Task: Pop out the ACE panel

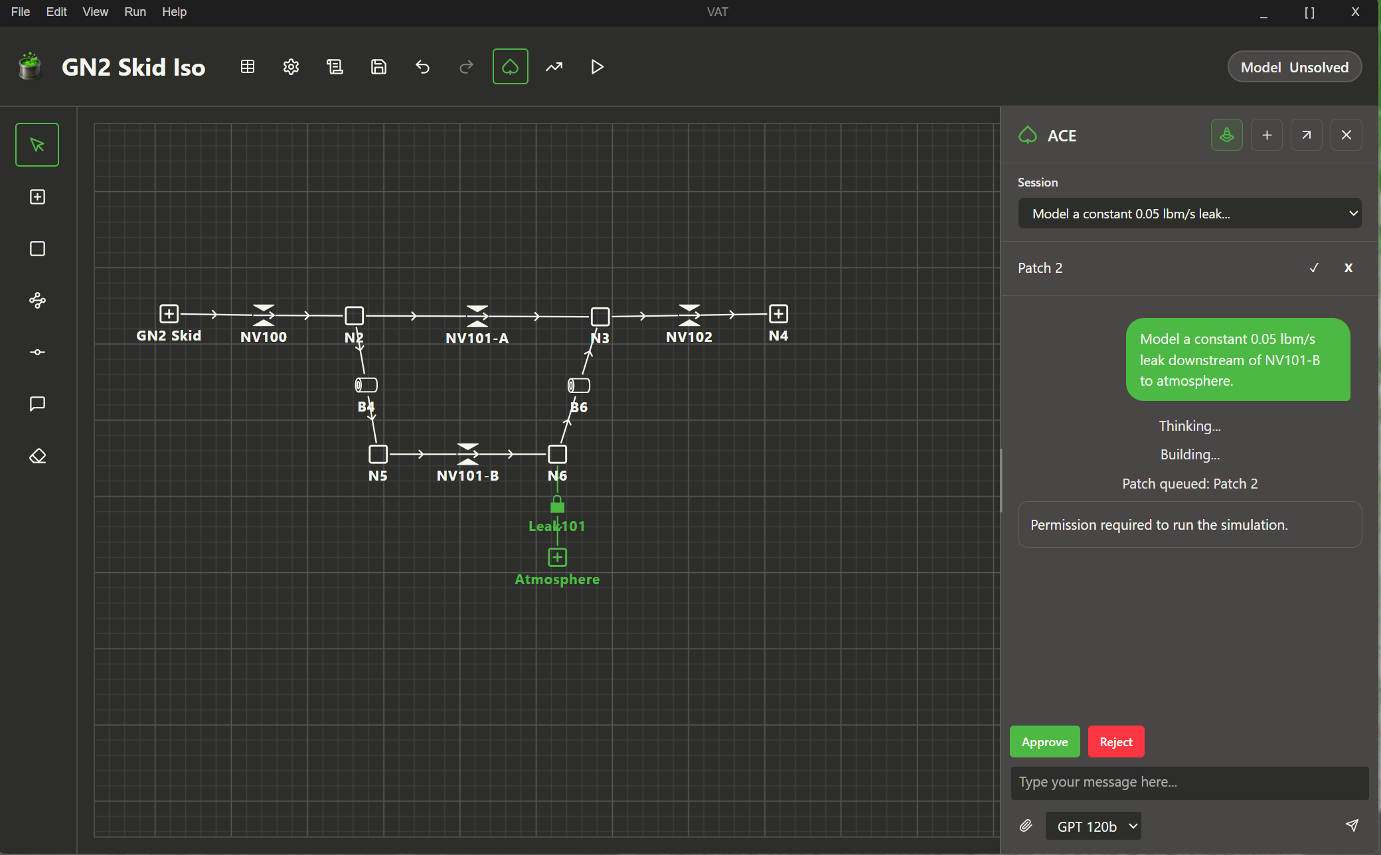Action: tap(1307, 135)
